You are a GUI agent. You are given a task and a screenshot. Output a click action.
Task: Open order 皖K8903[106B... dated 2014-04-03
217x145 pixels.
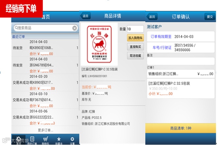(45, 48)
